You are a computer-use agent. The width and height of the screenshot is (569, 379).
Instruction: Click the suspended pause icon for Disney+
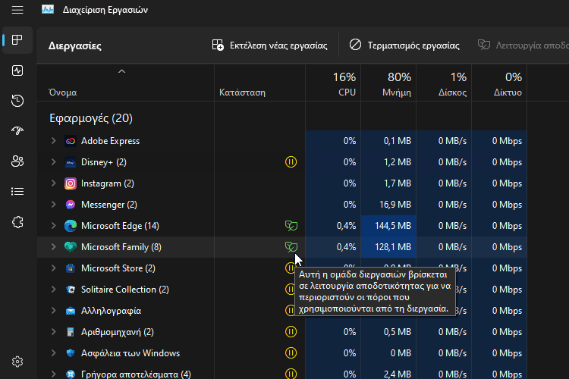291,162
